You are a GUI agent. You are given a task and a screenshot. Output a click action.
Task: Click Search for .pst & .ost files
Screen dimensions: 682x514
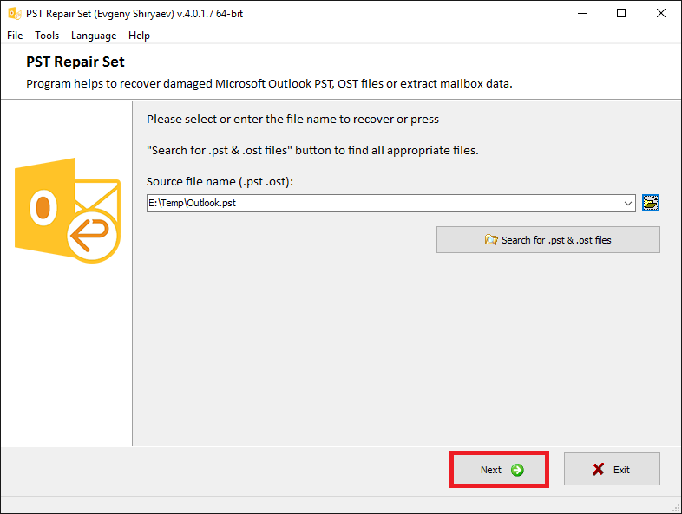pos(548,239)
